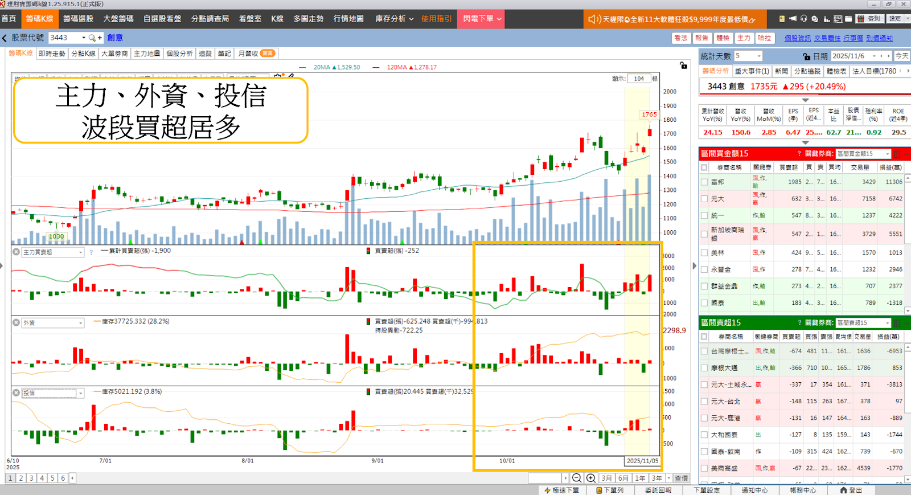Screen dimensions: 911x495
Task: Open the 籌碼選股 menu item
Action: tap(78, 19)
